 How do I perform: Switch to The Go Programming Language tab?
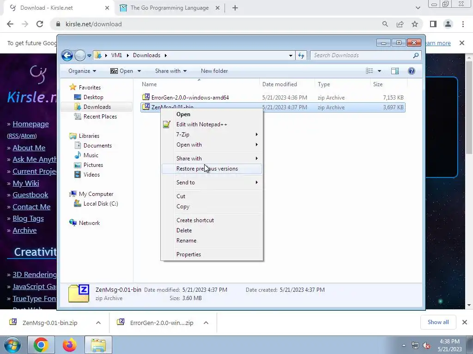coord(170,8)
